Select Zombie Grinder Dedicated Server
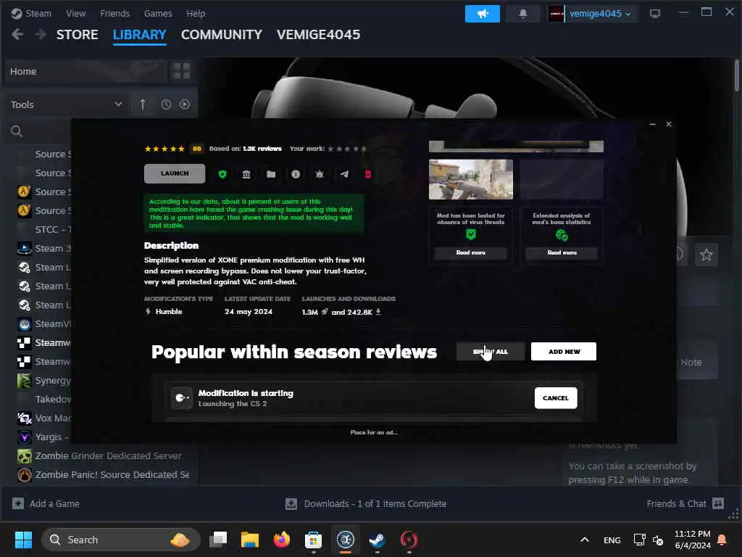 click(x=109, y=455)
